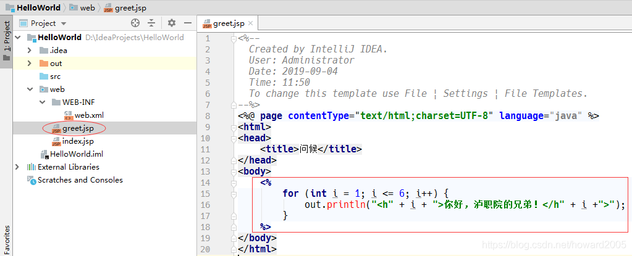The width and height of the screenshot is (632, 256).
Task: Open Project panel settings gear
Action: point(172,23)
